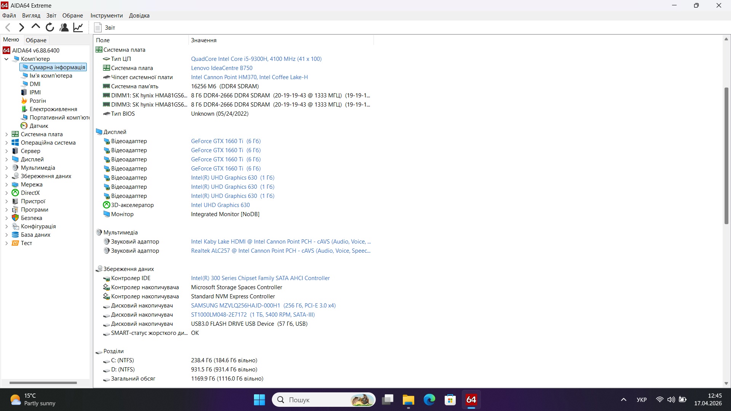The image size is (731, 411).
Task: Expand the Мережа sidebar branch
Action: click(6, 184)
